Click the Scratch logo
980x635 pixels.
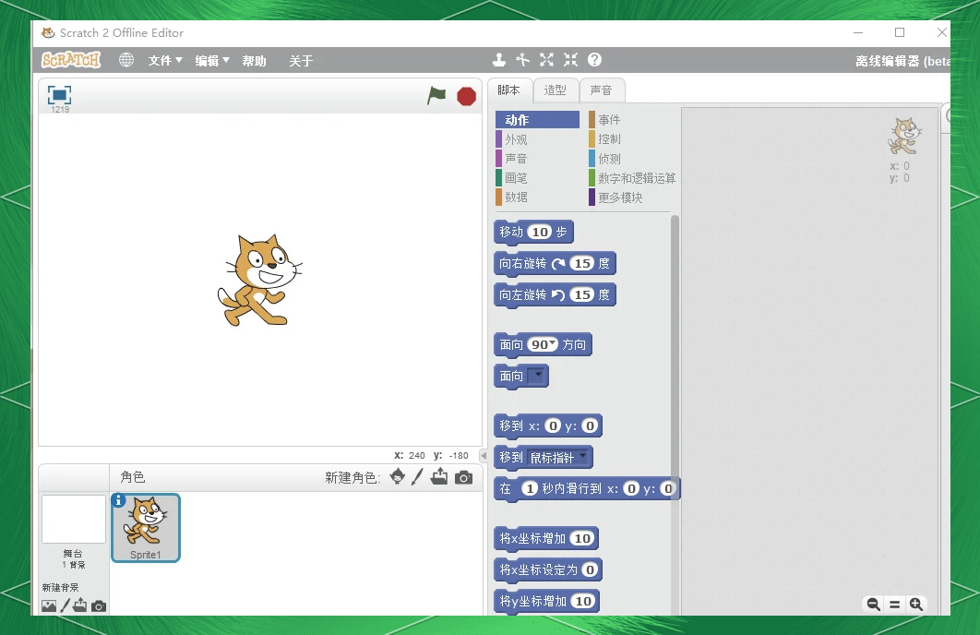tap(71, 60)
